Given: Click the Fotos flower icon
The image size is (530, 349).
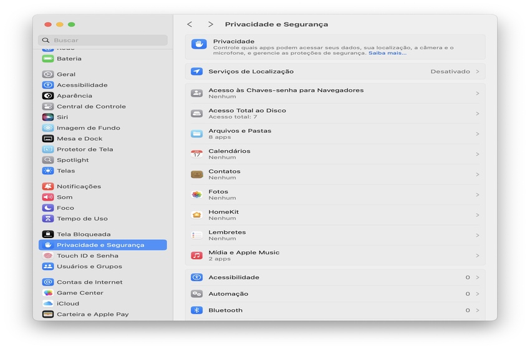Looking at the screenshot, I should [196, 194].
